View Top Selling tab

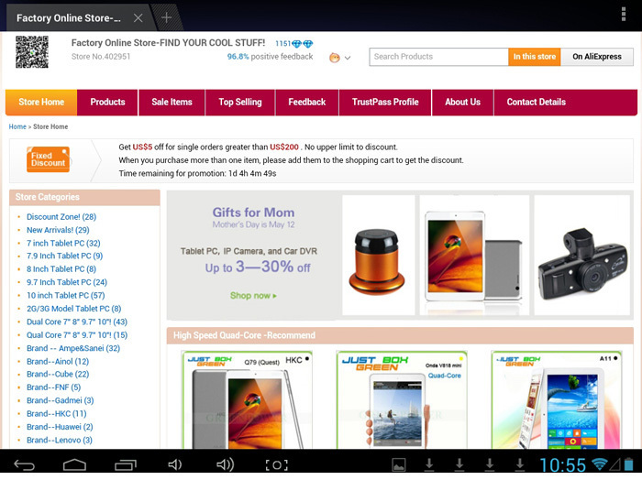tap(240, 103)
